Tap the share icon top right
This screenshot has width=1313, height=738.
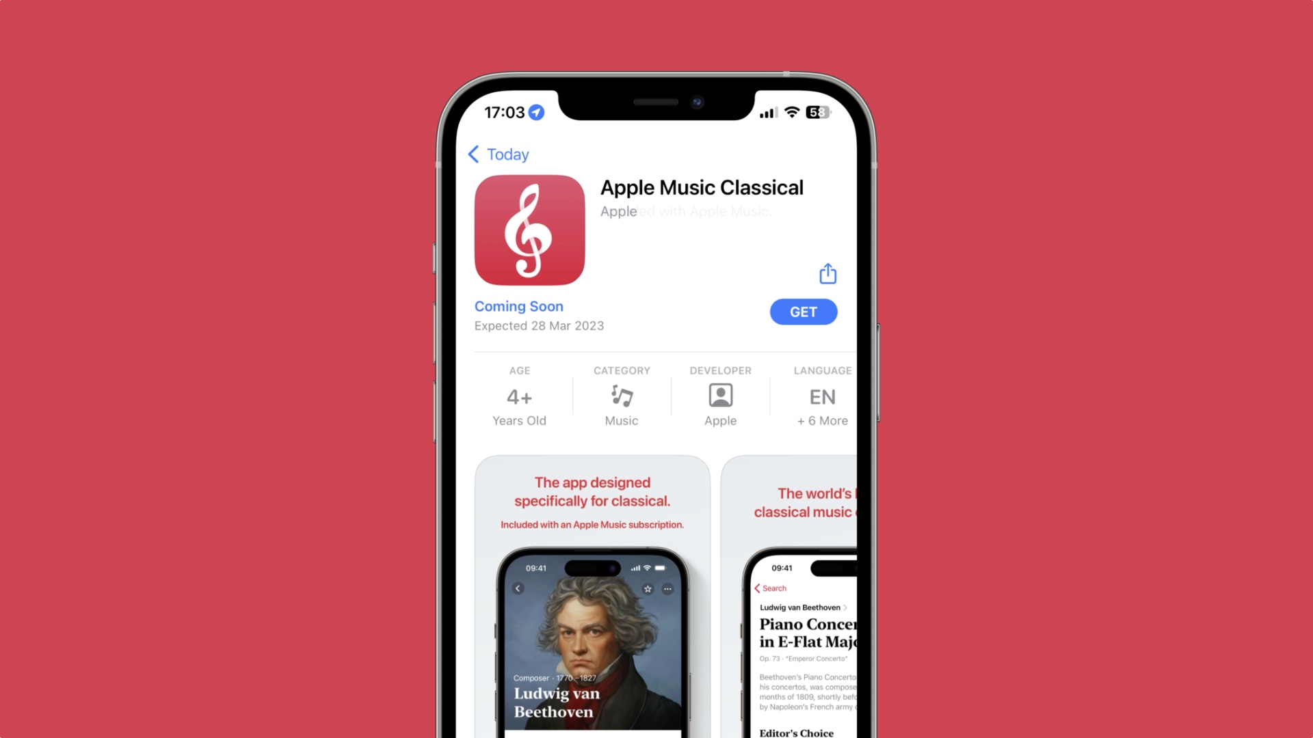[x=827, y=273]
